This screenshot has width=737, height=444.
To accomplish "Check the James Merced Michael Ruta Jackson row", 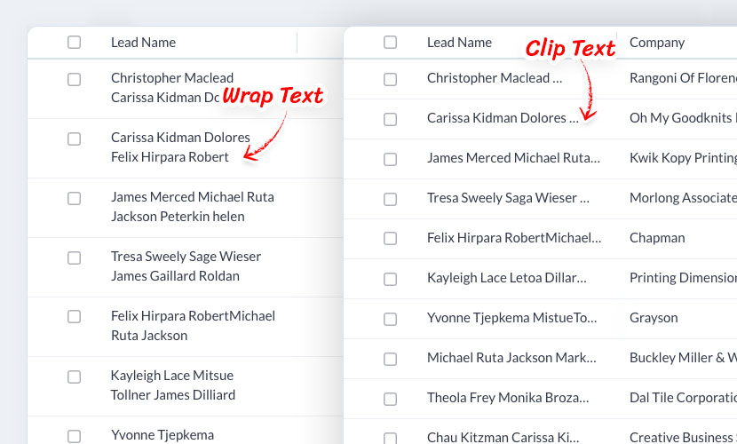I will pos(74,198).
